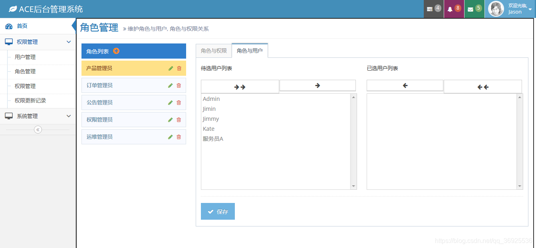Add a new role with the orange plus icon
The height and width of the screenshot is (248, 536).
pyautogui.click(x=116, y=51)
